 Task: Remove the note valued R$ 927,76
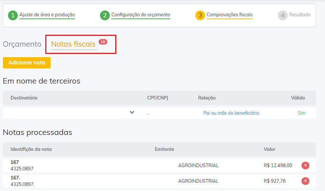305,181
